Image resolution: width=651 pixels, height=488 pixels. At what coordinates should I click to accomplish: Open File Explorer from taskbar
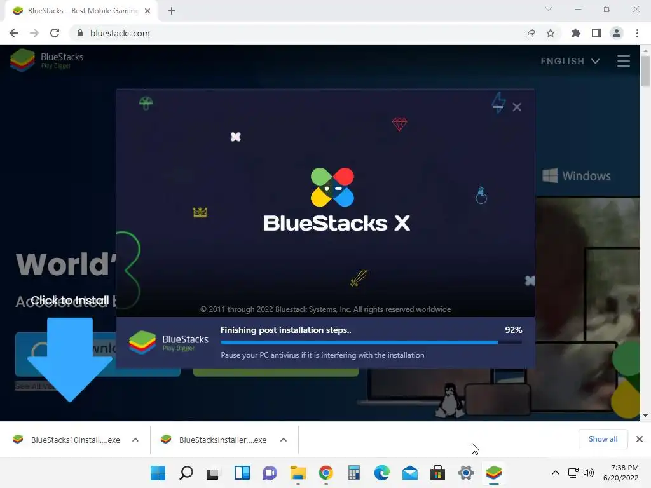[298, 473]
